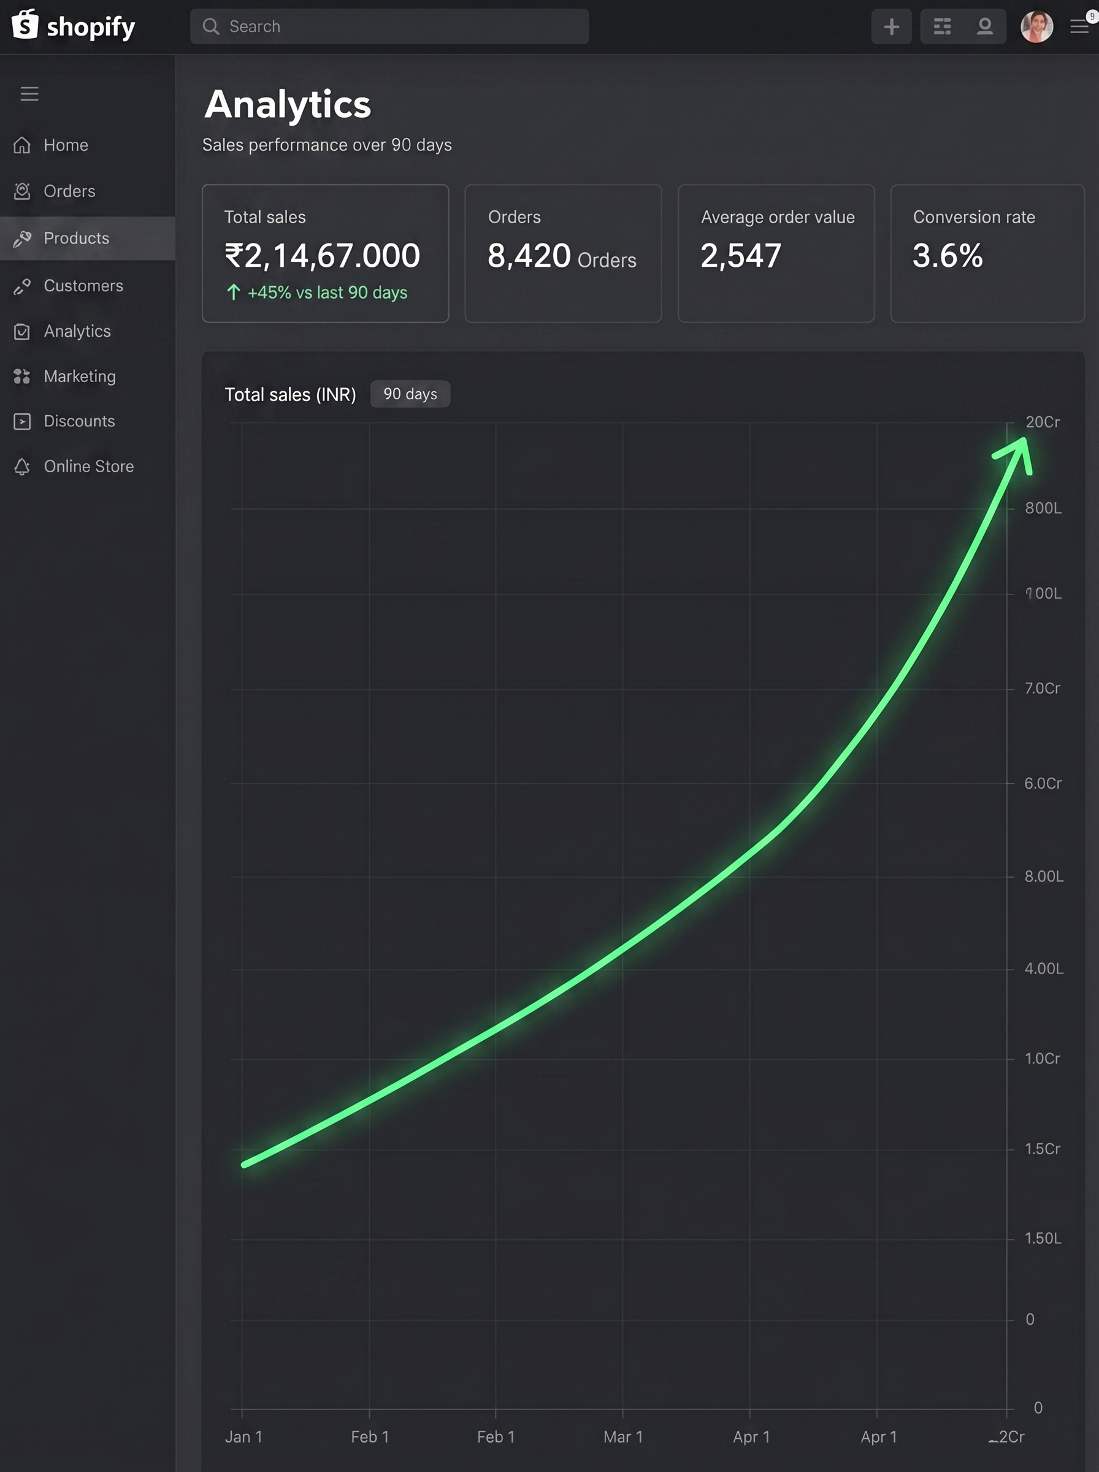Image resolution: width=1099 pixels, height=1472 pixels.
Task: Open Customers in the sidebar
Action: 87,286
